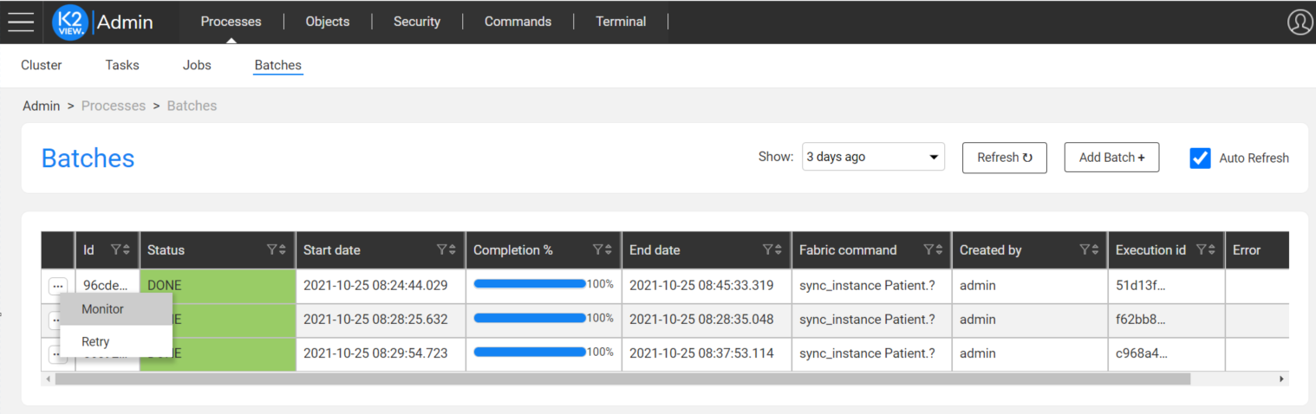Click the Status column filter icon
The image size is (1316, 414).
pyautogui.click(x=272, y=250)
